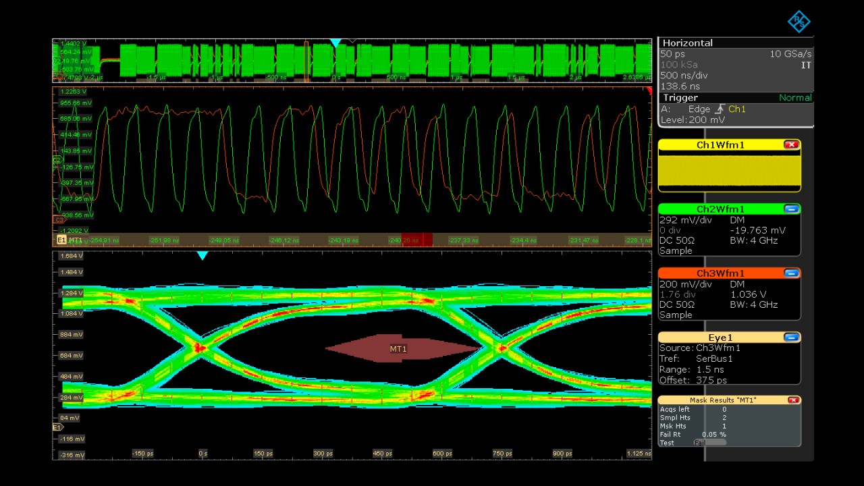Click 'Offset: 375 ps' in Eye1 box
Screen dimensions: 864x486
click(x=693, y=380)
